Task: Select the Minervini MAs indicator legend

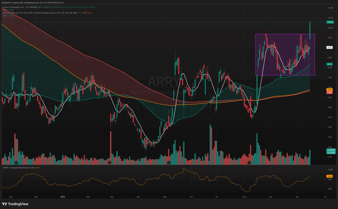Action: click(x=33, y=13)
